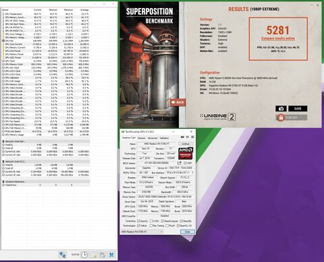
Task: Toggle the DirectCompute checkbox
Action: pos(163,221)
